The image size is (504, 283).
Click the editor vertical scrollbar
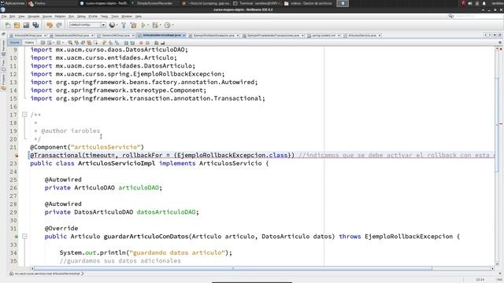[x=497, y=156]
